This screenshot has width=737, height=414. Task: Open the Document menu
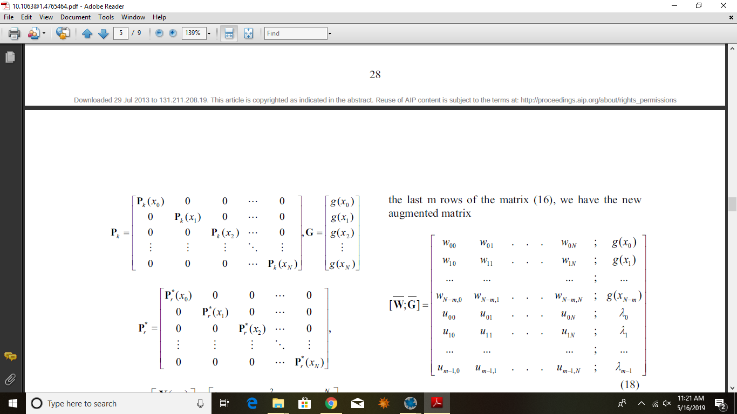(x=76, y=17)
